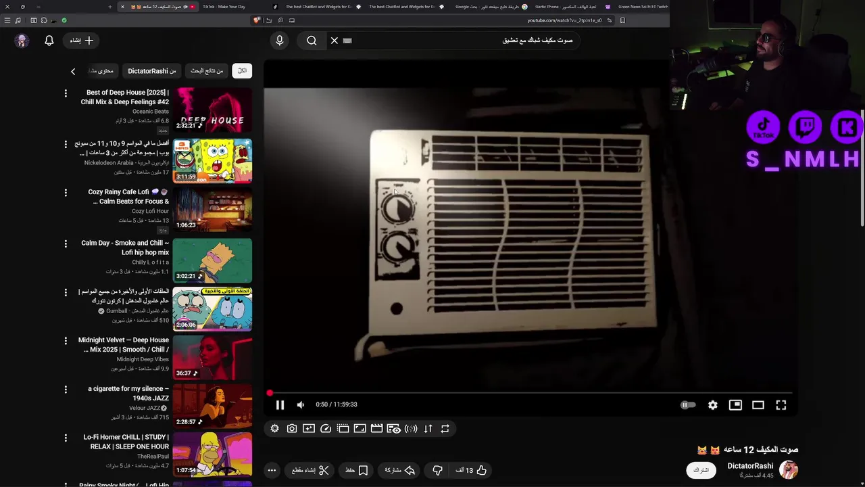Open DictatorRashi channel name link

click(x=750, y=466)
